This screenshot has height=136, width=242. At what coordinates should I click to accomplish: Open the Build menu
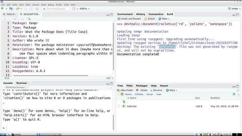point(43,5)
